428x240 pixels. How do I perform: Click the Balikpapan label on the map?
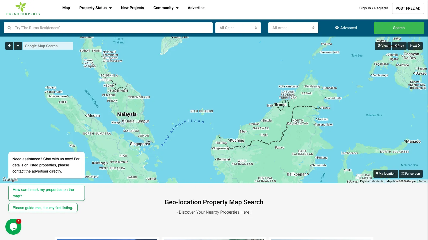(x=297, y=174)
